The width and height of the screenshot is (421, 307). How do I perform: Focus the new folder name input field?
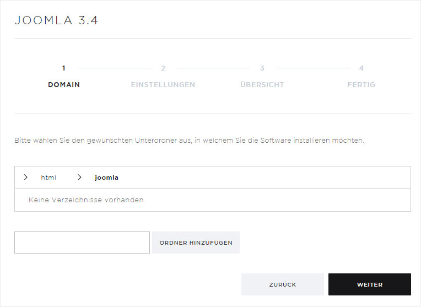tap(82, 243)
